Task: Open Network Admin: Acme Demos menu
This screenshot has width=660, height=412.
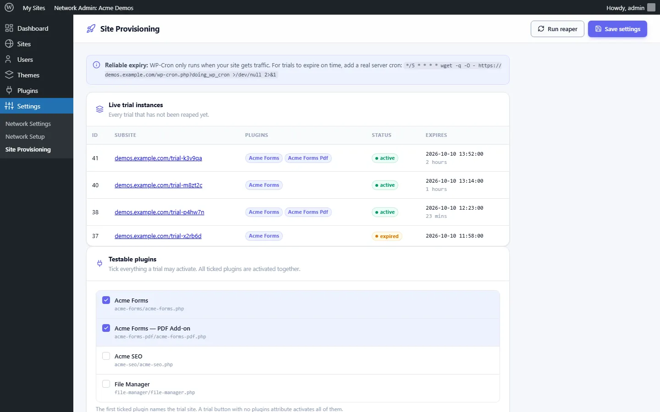Action: point(94,8)
